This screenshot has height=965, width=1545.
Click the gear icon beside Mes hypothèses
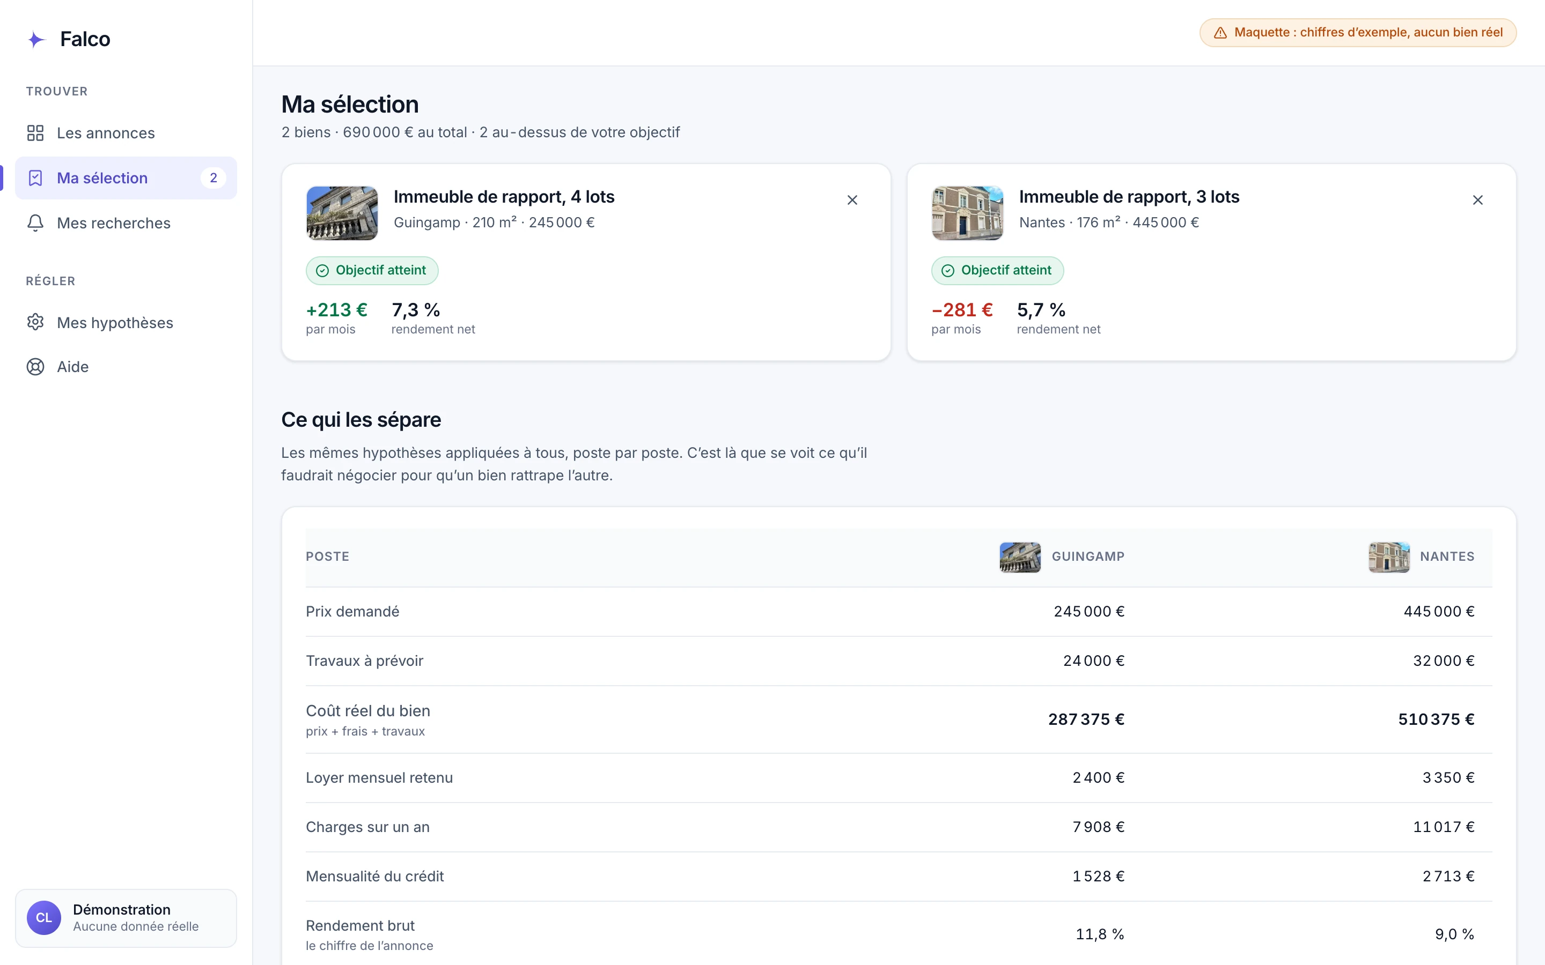[35, 322]
